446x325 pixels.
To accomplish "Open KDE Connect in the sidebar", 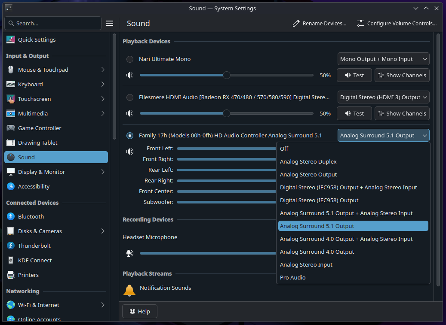I will [35, 260].
